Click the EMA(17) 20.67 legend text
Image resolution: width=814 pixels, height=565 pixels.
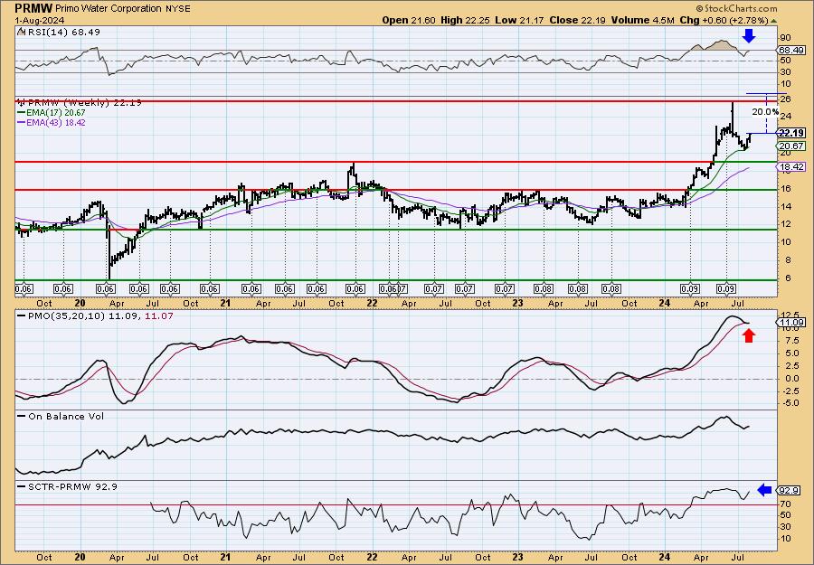[55, 113]
